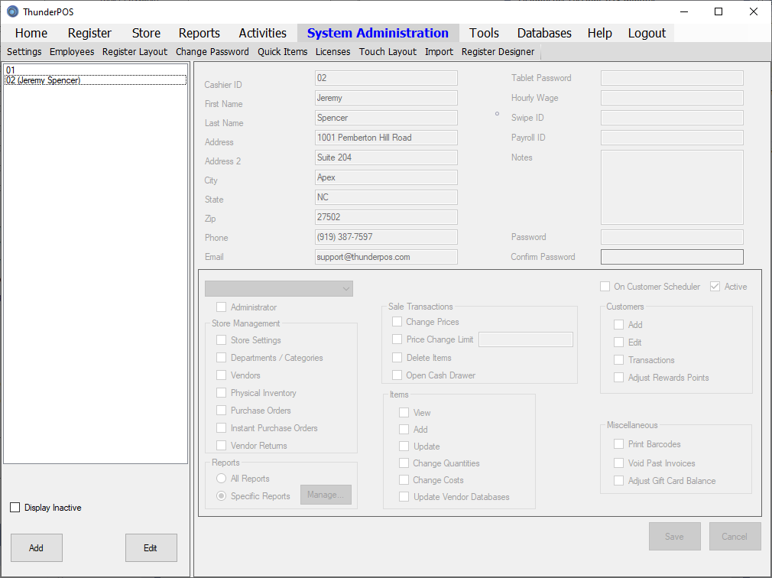Viewport: 772px width, 578px height.
Task: Maximize the ThunderPOS window
Action: point(718,11)
